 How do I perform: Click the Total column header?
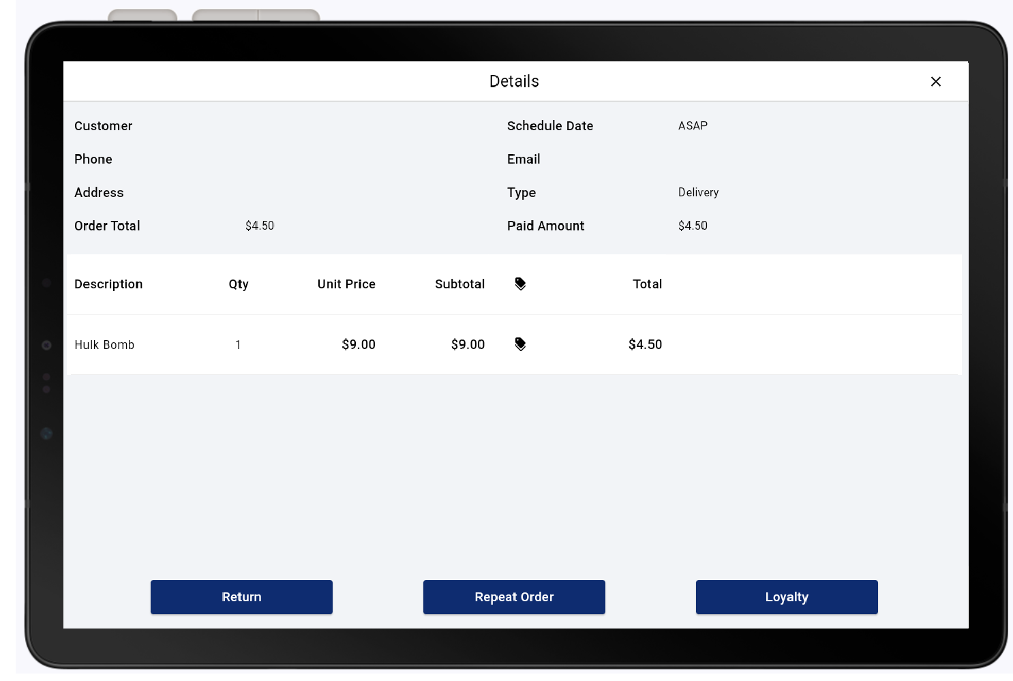click(648, 284)
